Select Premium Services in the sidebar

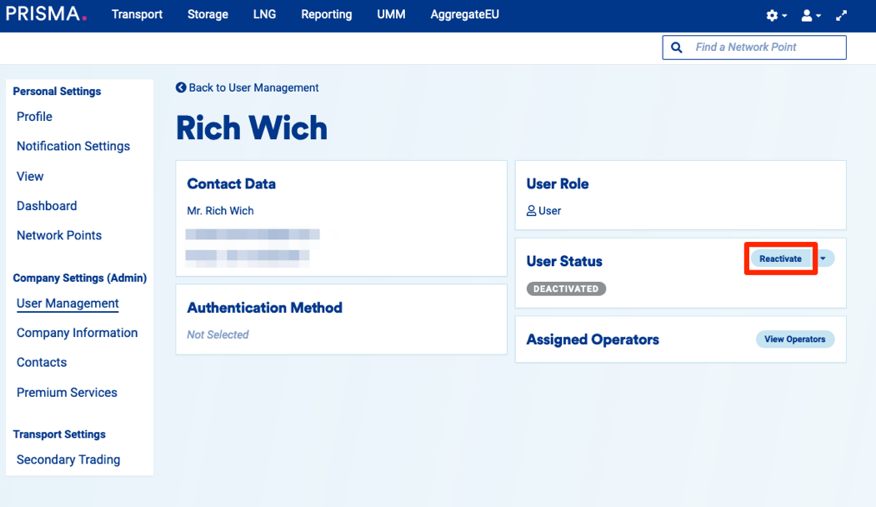click(x=67, y=392)
